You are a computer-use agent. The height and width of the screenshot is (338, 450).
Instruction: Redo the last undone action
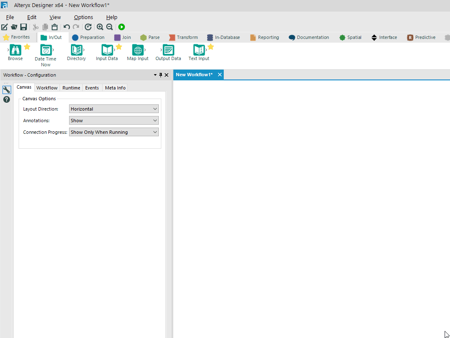point(76,27)
